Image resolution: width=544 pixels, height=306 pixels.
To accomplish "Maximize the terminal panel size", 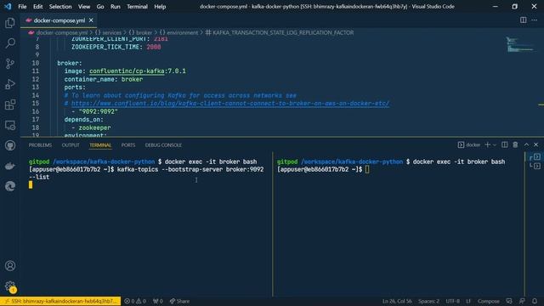I will click(526, 144).
